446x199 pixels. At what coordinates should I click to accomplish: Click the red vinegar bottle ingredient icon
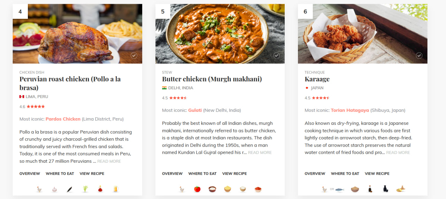tap(100, 189)
